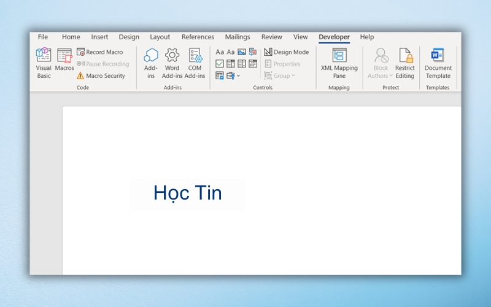The image size is (491, 307).
Task: Switch to the Design tab
Action: [x=129, y=37]
